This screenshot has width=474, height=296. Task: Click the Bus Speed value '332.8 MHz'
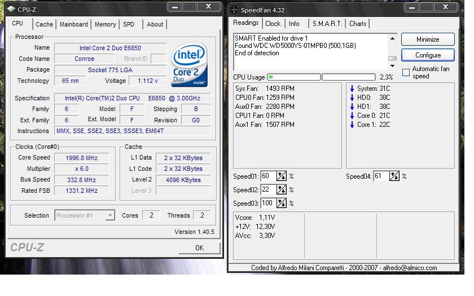pyautogui.click(x=81, y=180)
